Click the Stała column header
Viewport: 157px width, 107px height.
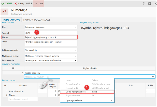point(131,86)
